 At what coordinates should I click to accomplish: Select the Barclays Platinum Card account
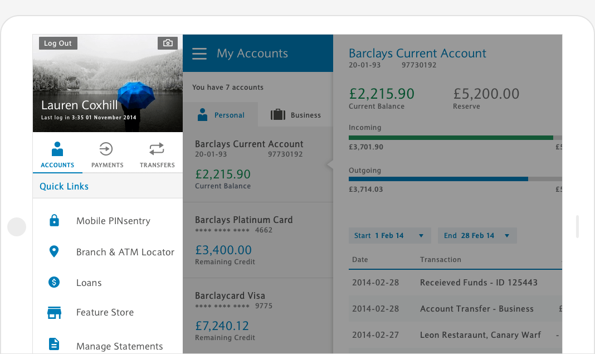point(258,240)
